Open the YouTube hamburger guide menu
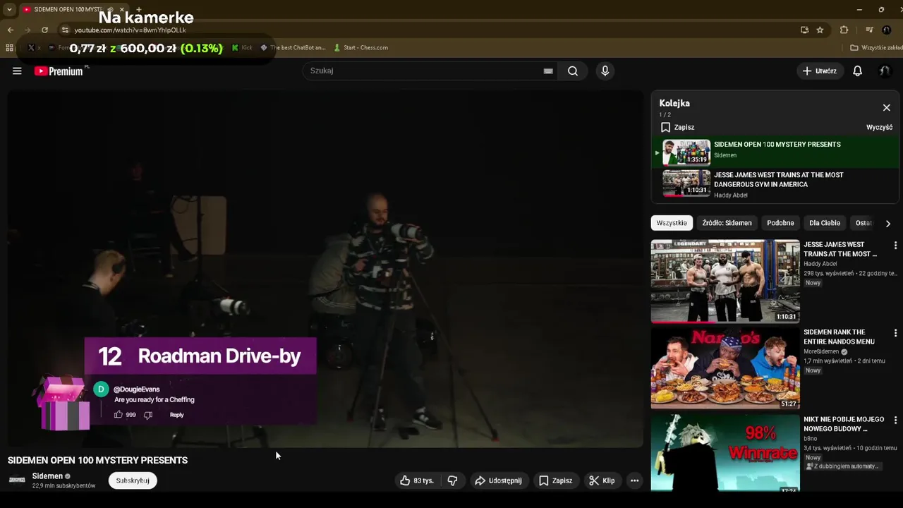Screen dimensions: 903x508 (17, 71)
